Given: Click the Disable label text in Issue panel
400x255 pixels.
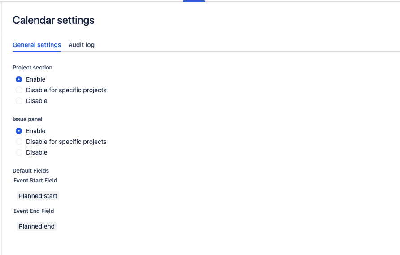Looking at the screenshot, I should point(37,152).
